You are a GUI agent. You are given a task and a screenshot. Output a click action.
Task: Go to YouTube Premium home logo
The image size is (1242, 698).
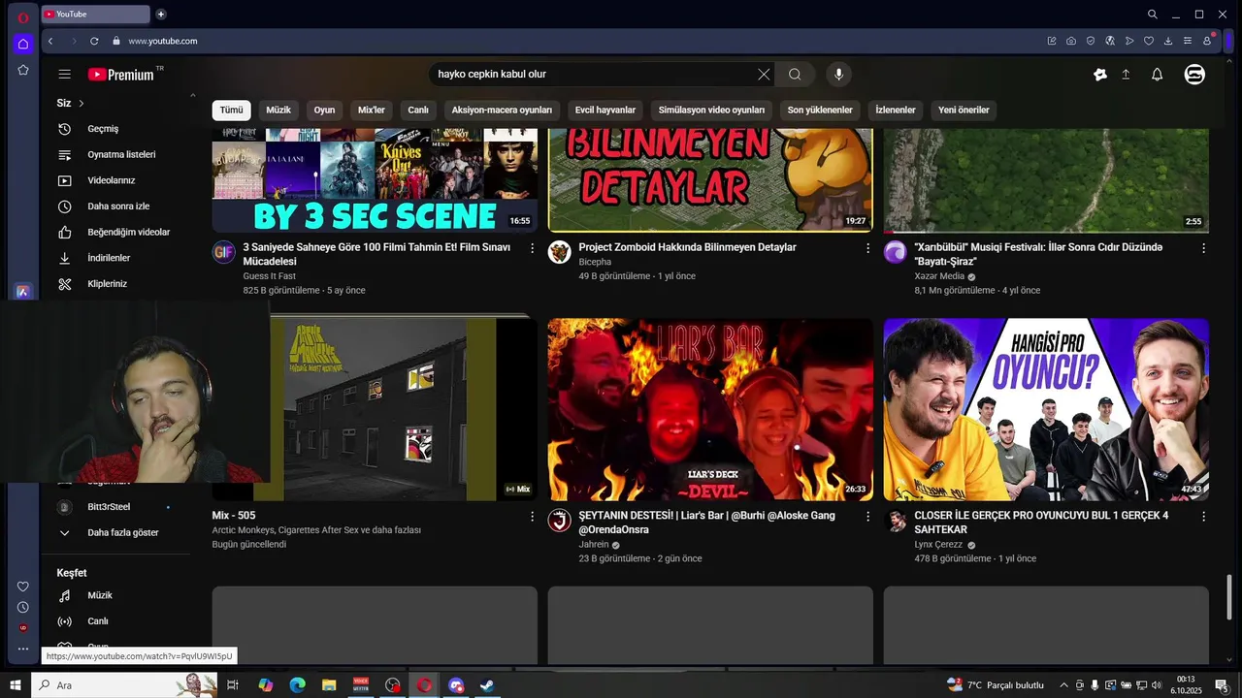click(121, 75)
